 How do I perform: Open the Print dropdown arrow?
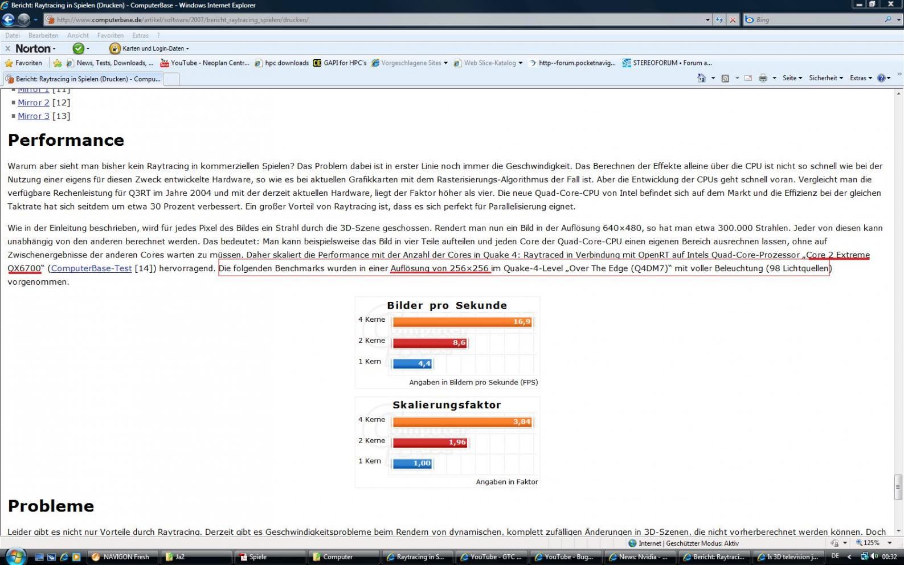tap(774, 78)
